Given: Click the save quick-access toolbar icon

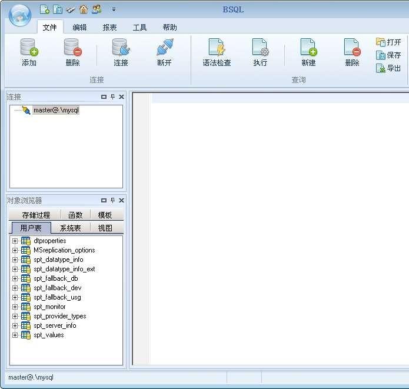Looking at the screenshot, I should coord(58,9).
